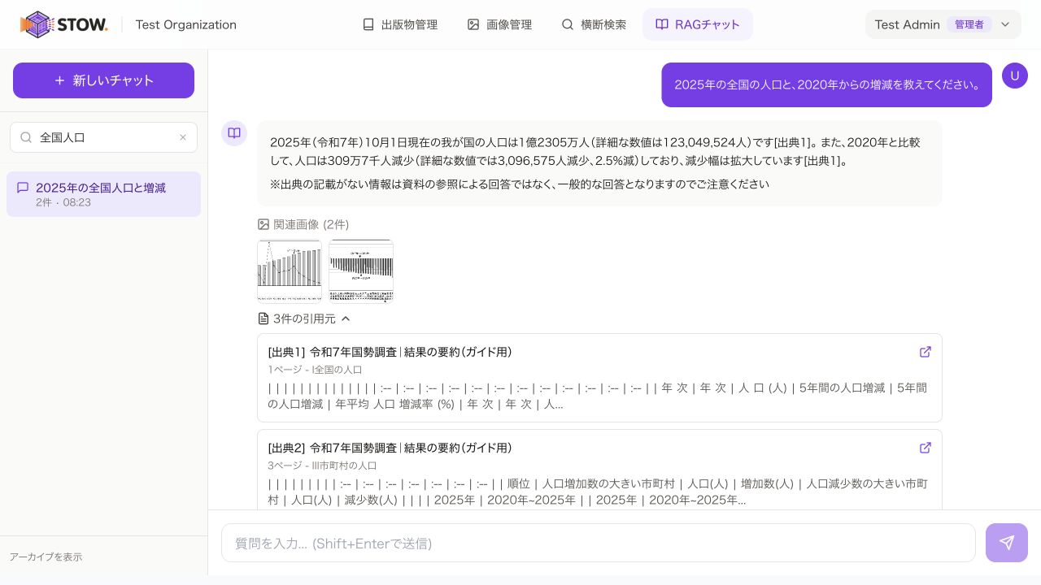The image size is (1041, 585).
Task: Collapse the 3件の引用元 list
Action: (304, 318)
